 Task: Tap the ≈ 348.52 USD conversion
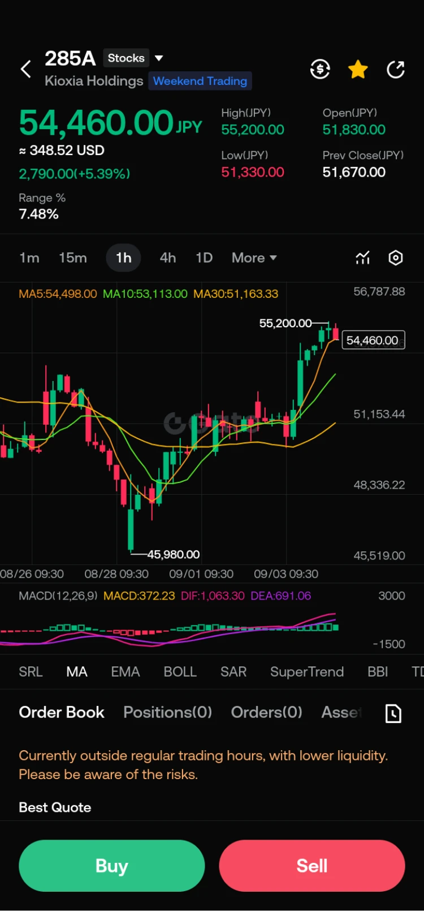pyautogui.click(x=62, y=151)
